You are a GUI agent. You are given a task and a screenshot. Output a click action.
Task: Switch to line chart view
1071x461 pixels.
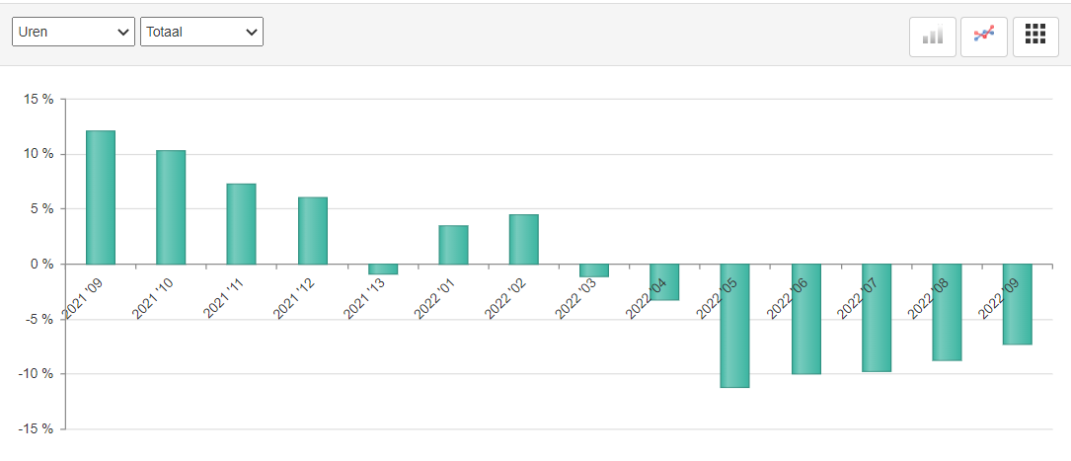984,36
